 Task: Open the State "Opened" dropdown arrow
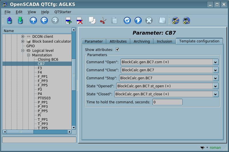[x=216, y=86]
